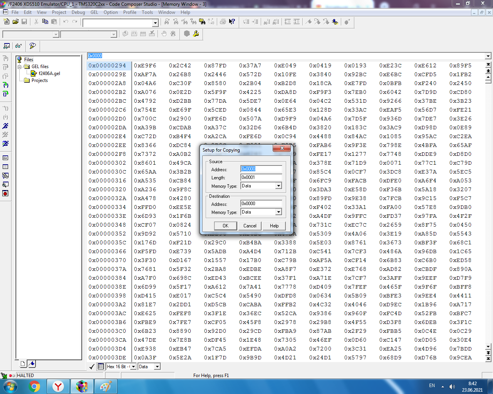Open the File menu
493x394 pixels.
[x=15, y=12]
